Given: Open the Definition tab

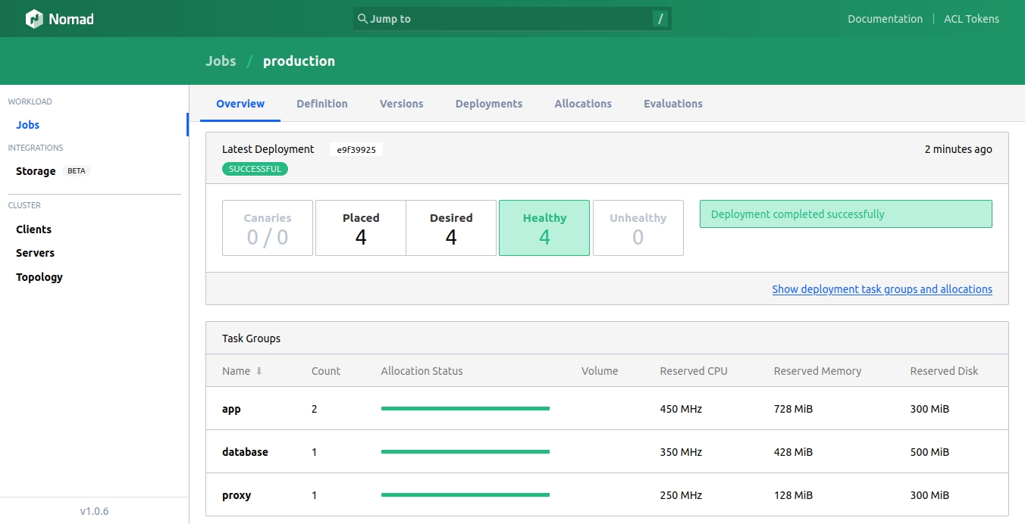Looking at the screenshot, I should [322, 104].
